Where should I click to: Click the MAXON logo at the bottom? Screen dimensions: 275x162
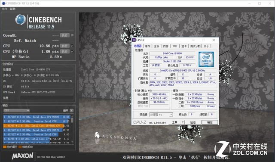[x=22, y=156]
